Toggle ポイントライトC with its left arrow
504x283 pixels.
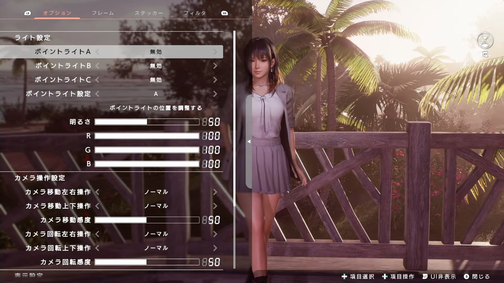point(97,80)
